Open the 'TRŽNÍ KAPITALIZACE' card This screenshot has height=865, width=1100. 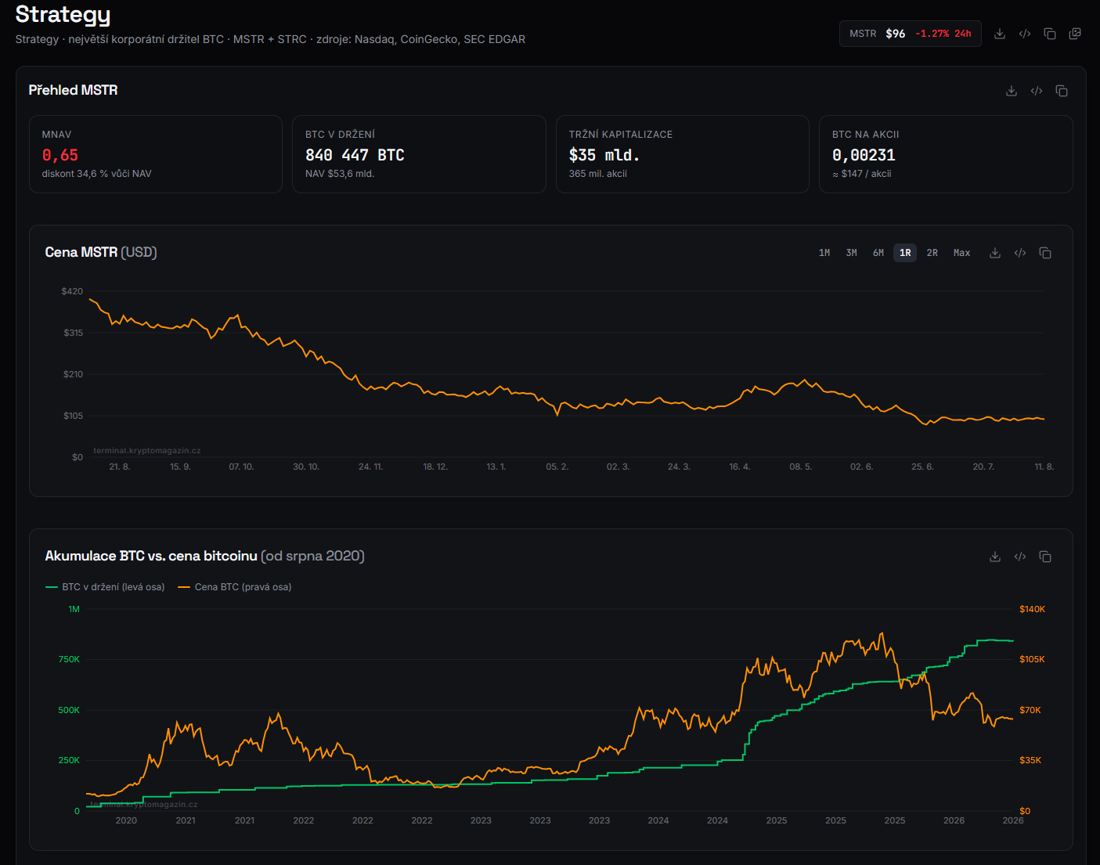coord(683,154)
